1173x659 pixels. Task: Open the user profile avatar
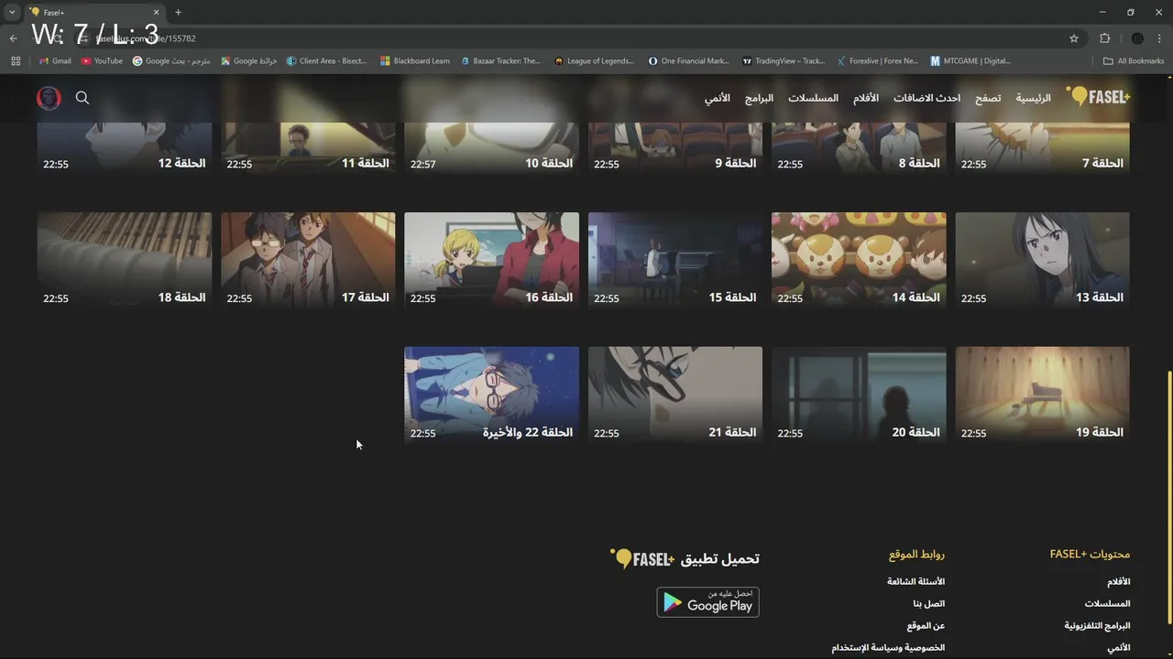[49, 98]
